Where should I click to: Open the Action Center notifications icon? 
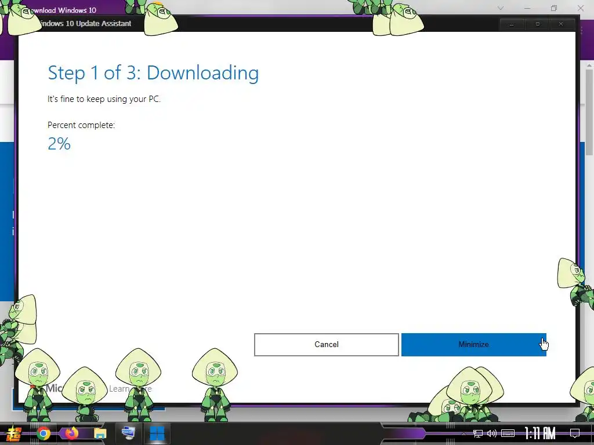575,433
